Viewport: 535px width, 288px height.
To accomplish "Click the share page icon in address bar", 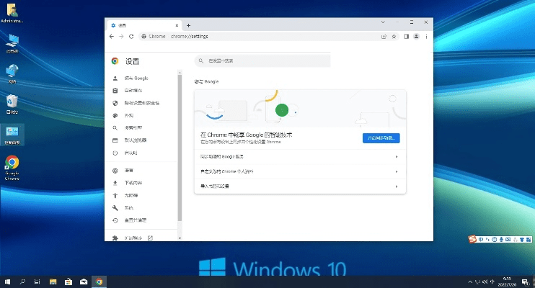I will click(x=384, y=37).
